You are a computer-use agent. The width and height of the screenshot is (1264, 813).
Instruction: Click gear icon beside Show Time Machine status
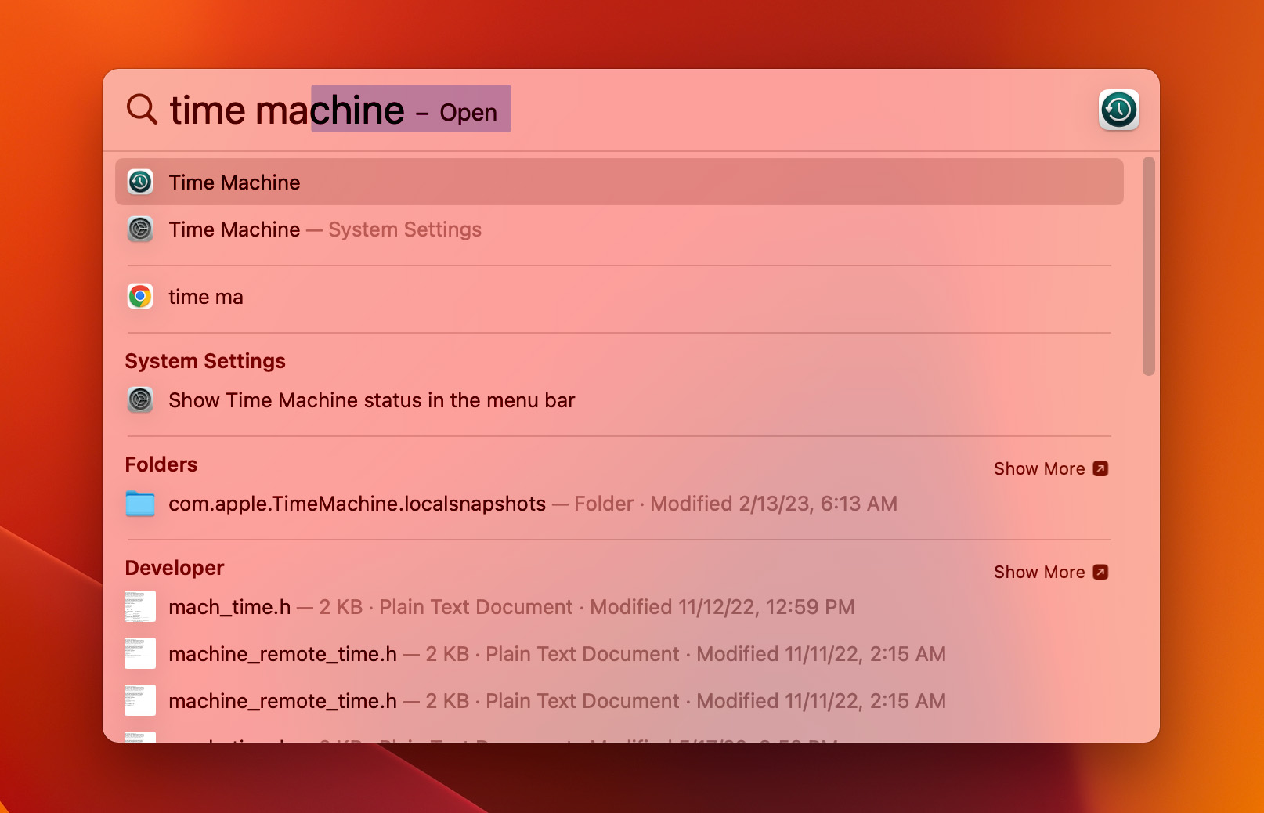pos(140,399)
